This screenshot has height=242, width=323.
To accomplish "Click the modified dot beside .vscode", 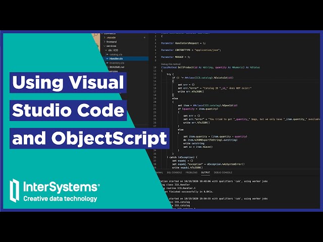I will point(144,37).
